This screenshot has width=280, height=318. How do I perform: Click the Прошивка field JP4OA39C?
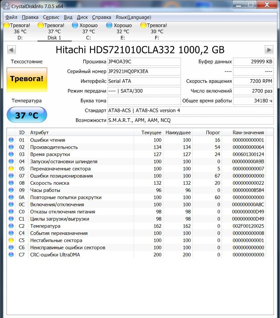click(x=144, y=62)
